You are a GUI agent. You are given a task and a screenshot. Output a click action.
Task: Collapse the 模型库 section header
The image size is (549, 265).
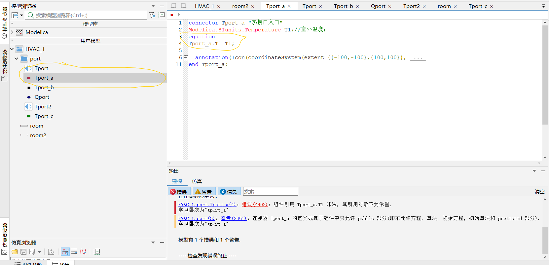(x=12, y=23)
